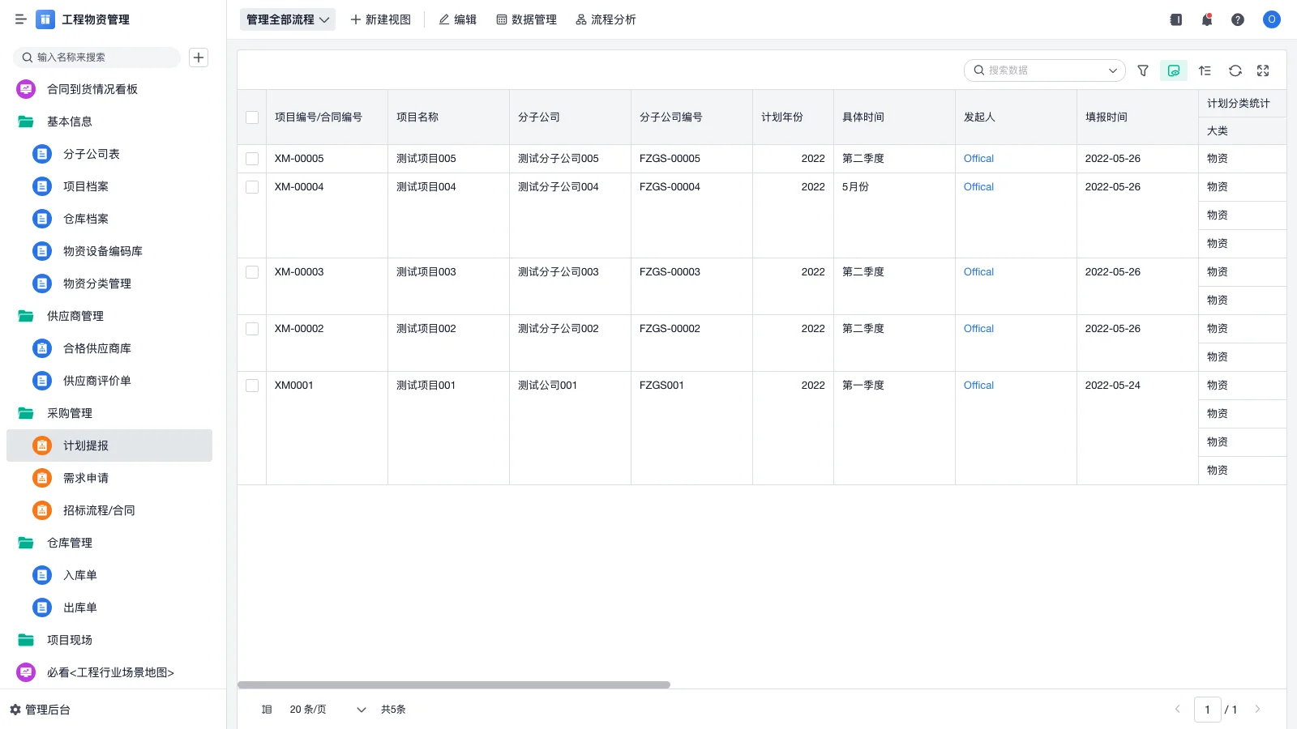This screenshot has height=729, width=1297.
Task: Click the row-height icon in footer
Action: click(267, 710)
